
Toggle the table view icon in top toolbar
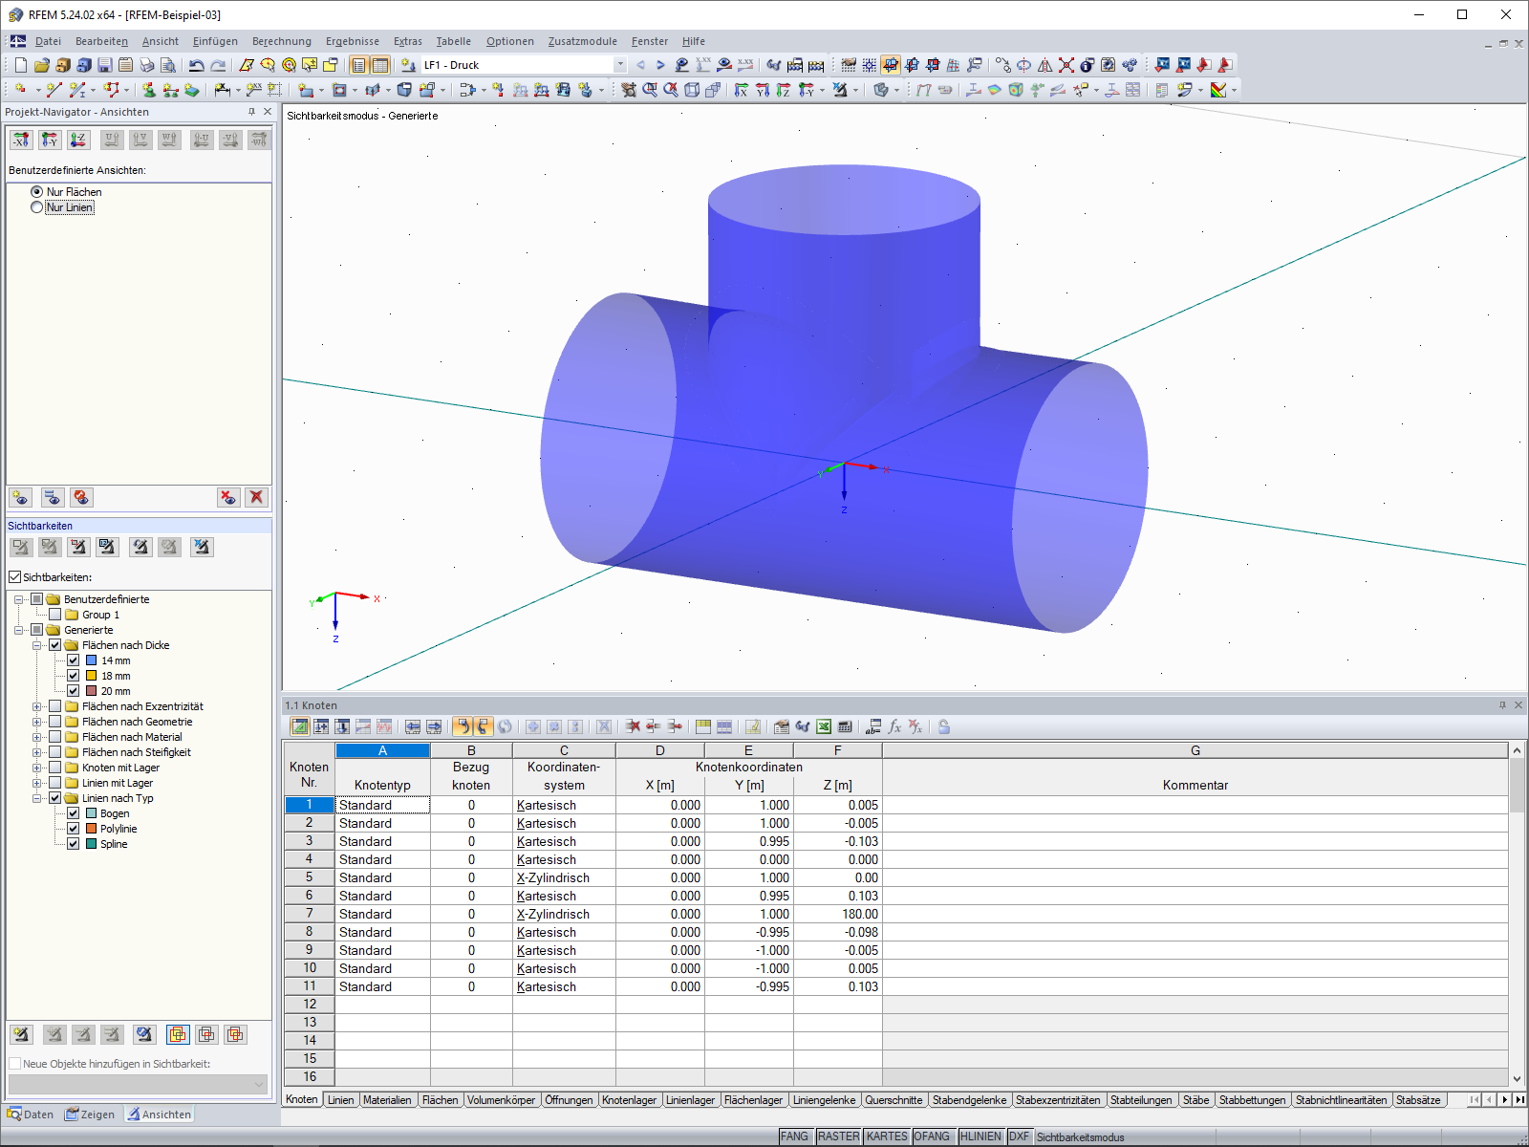tap(380, 65)
